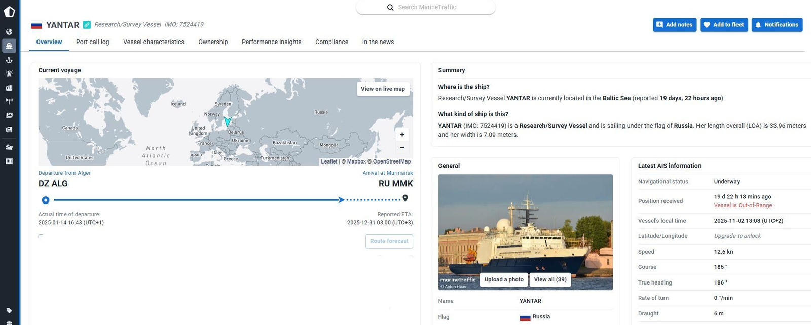811x325 pixels.
Task: Click the Route forecast button
Action: (389, 241)
